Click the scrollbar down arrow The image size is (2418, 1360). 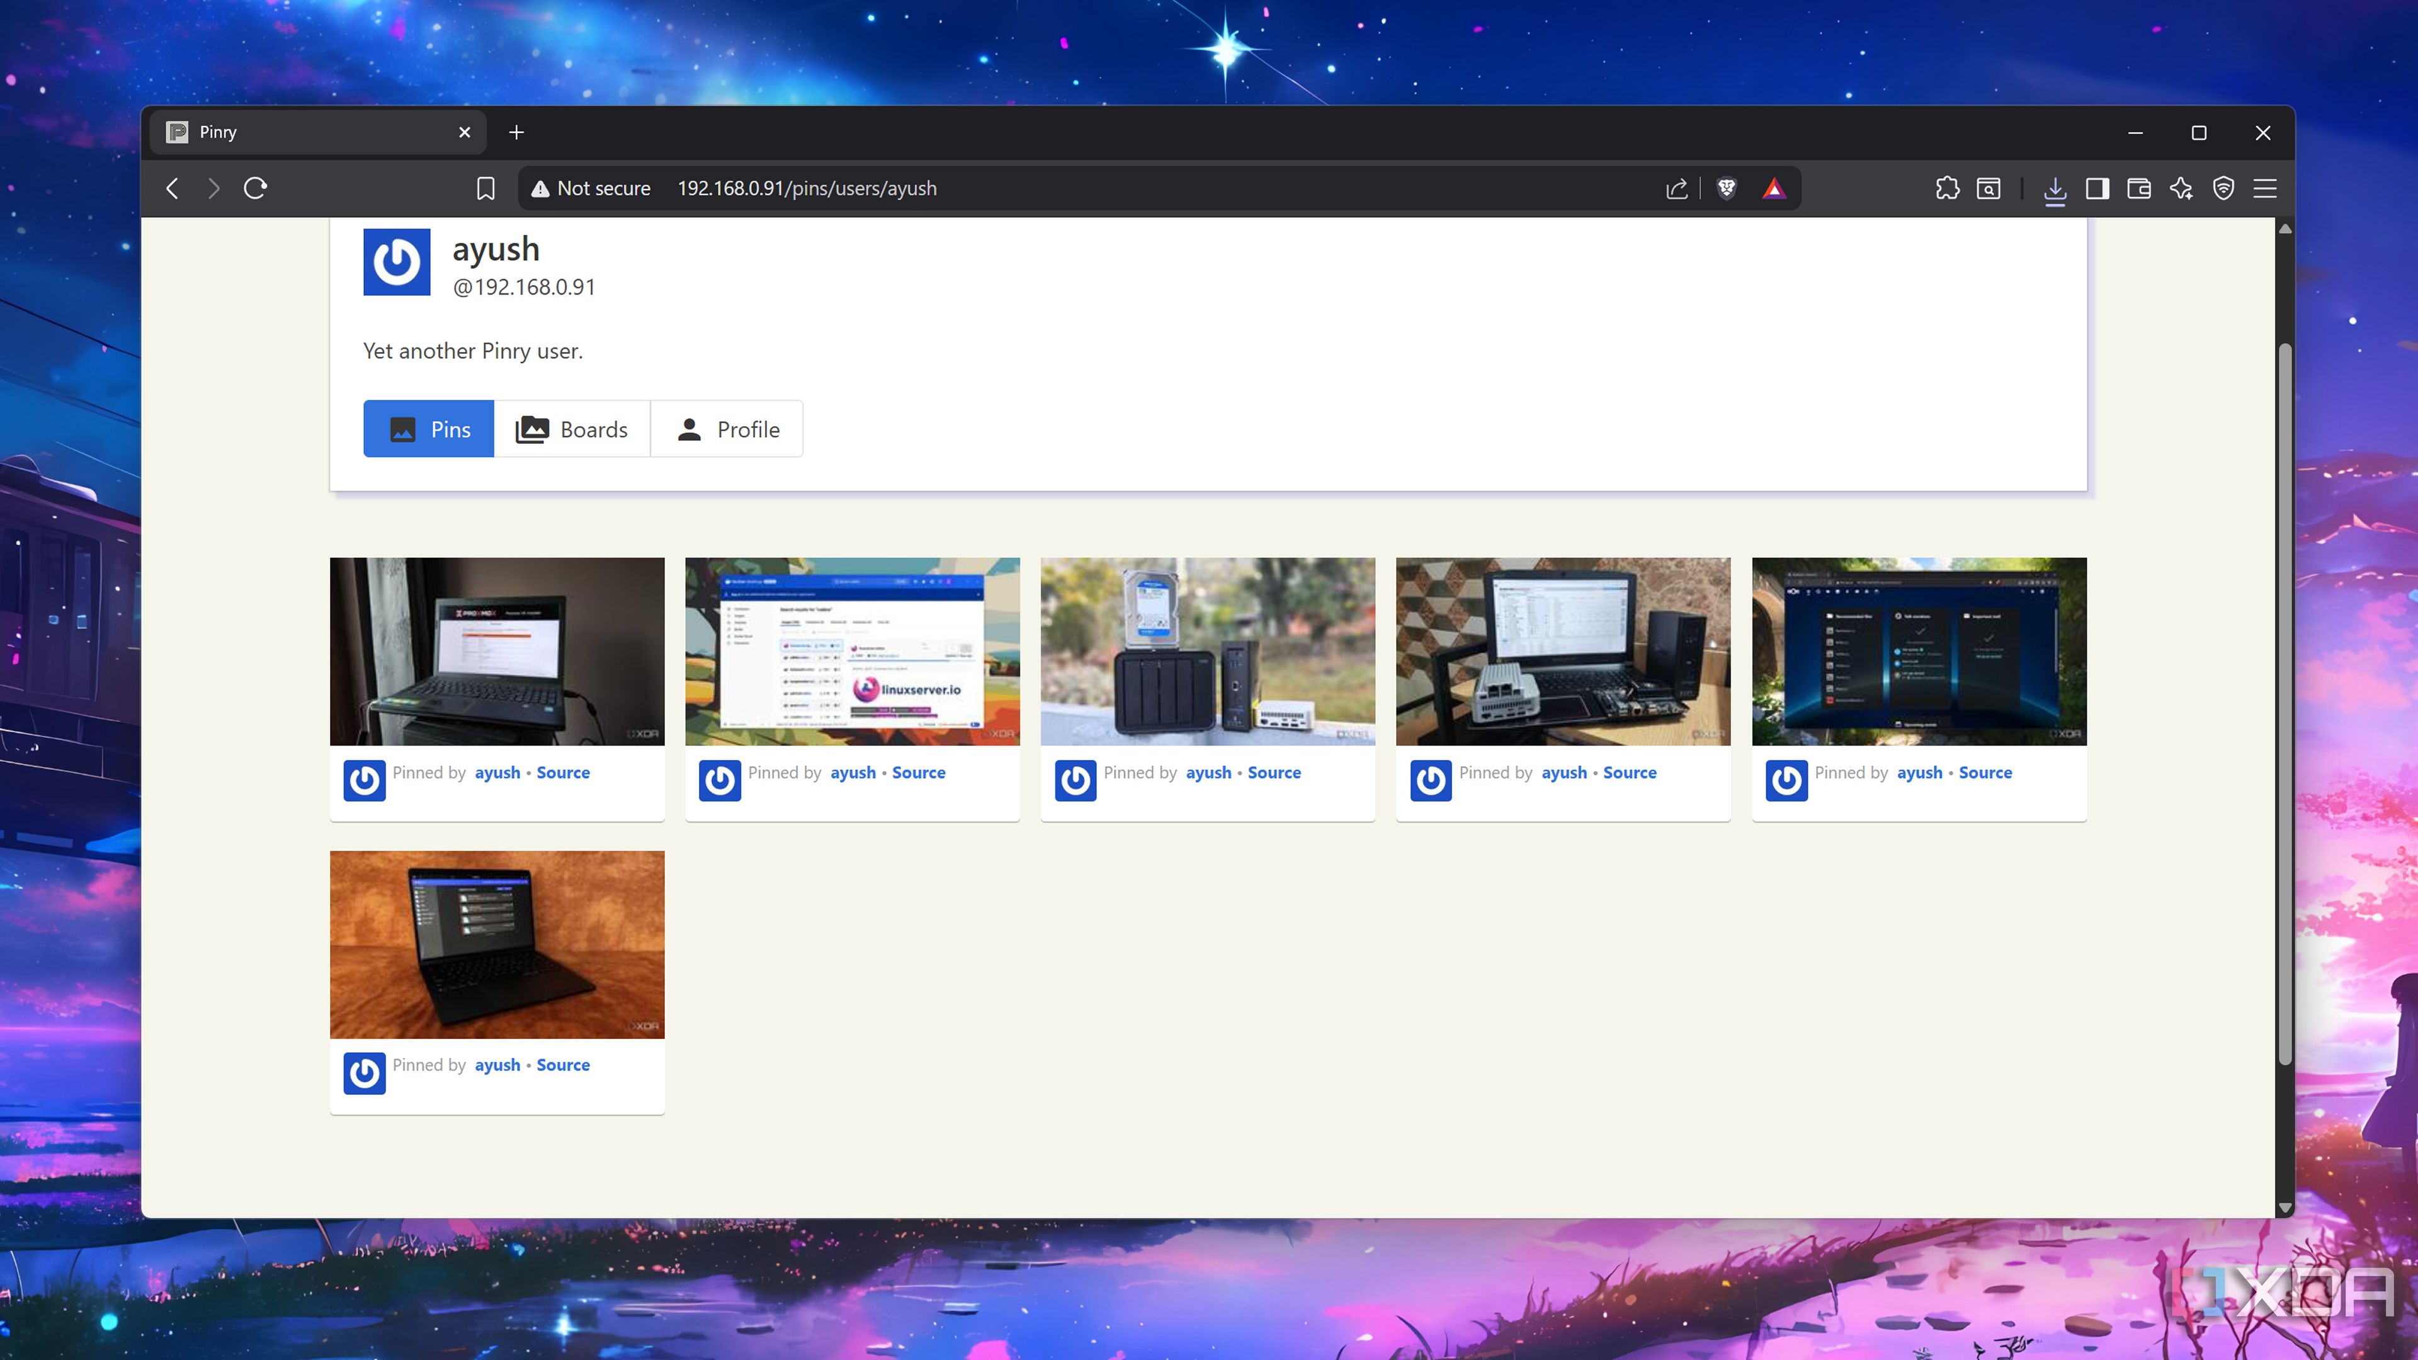point(2286,1208)
